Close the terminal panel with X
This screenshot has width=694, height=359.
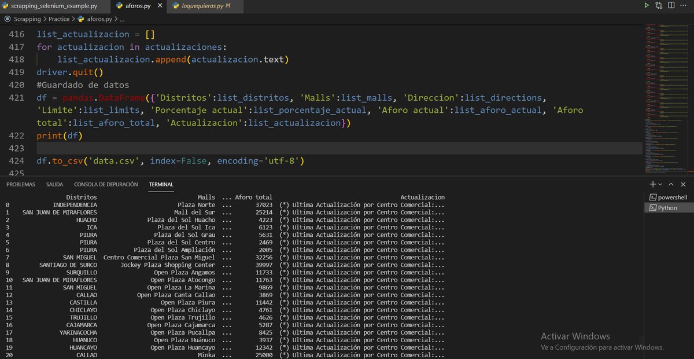coord(684,184)
